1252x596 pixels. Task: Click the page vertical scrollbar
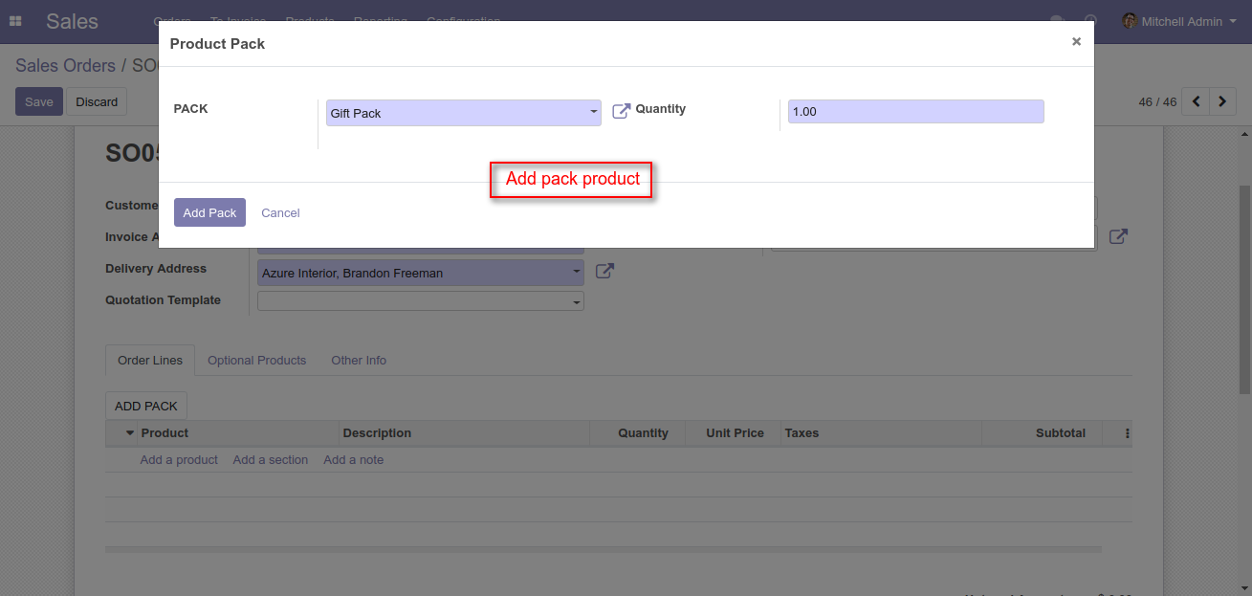[x=1244, y=287]
